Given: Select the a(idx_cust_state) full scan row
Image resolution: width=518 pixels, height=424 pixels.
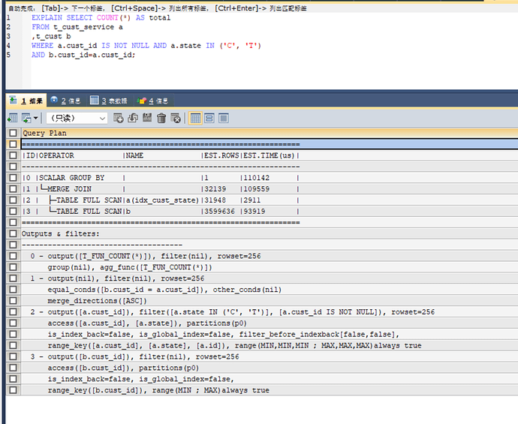Looking at the screenshot, I should click(x=270, y=200).
